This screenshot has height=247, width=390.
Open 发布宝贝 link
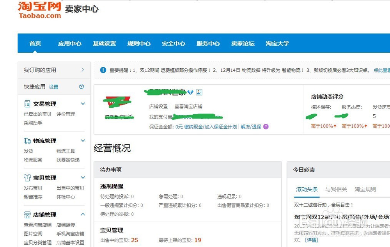(x=33, y=188)
